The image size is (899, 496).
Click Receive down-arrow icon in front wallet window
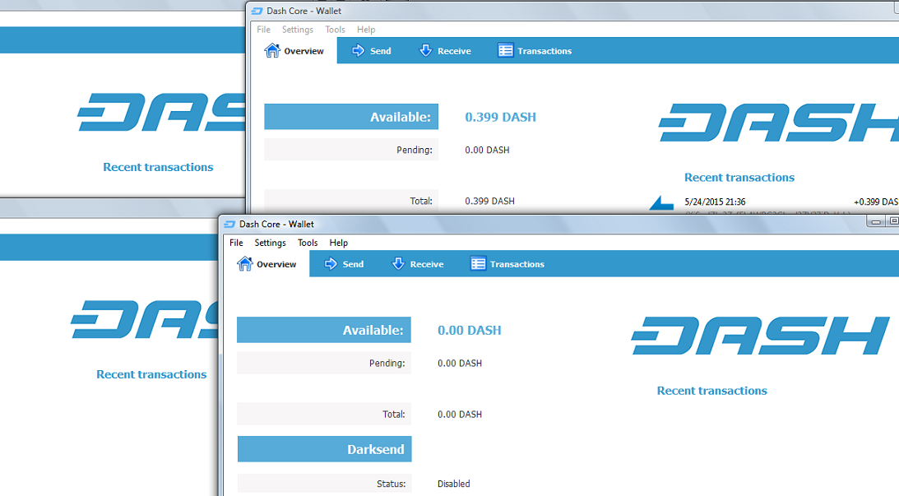pyautogui.click(x=398, y=264)
